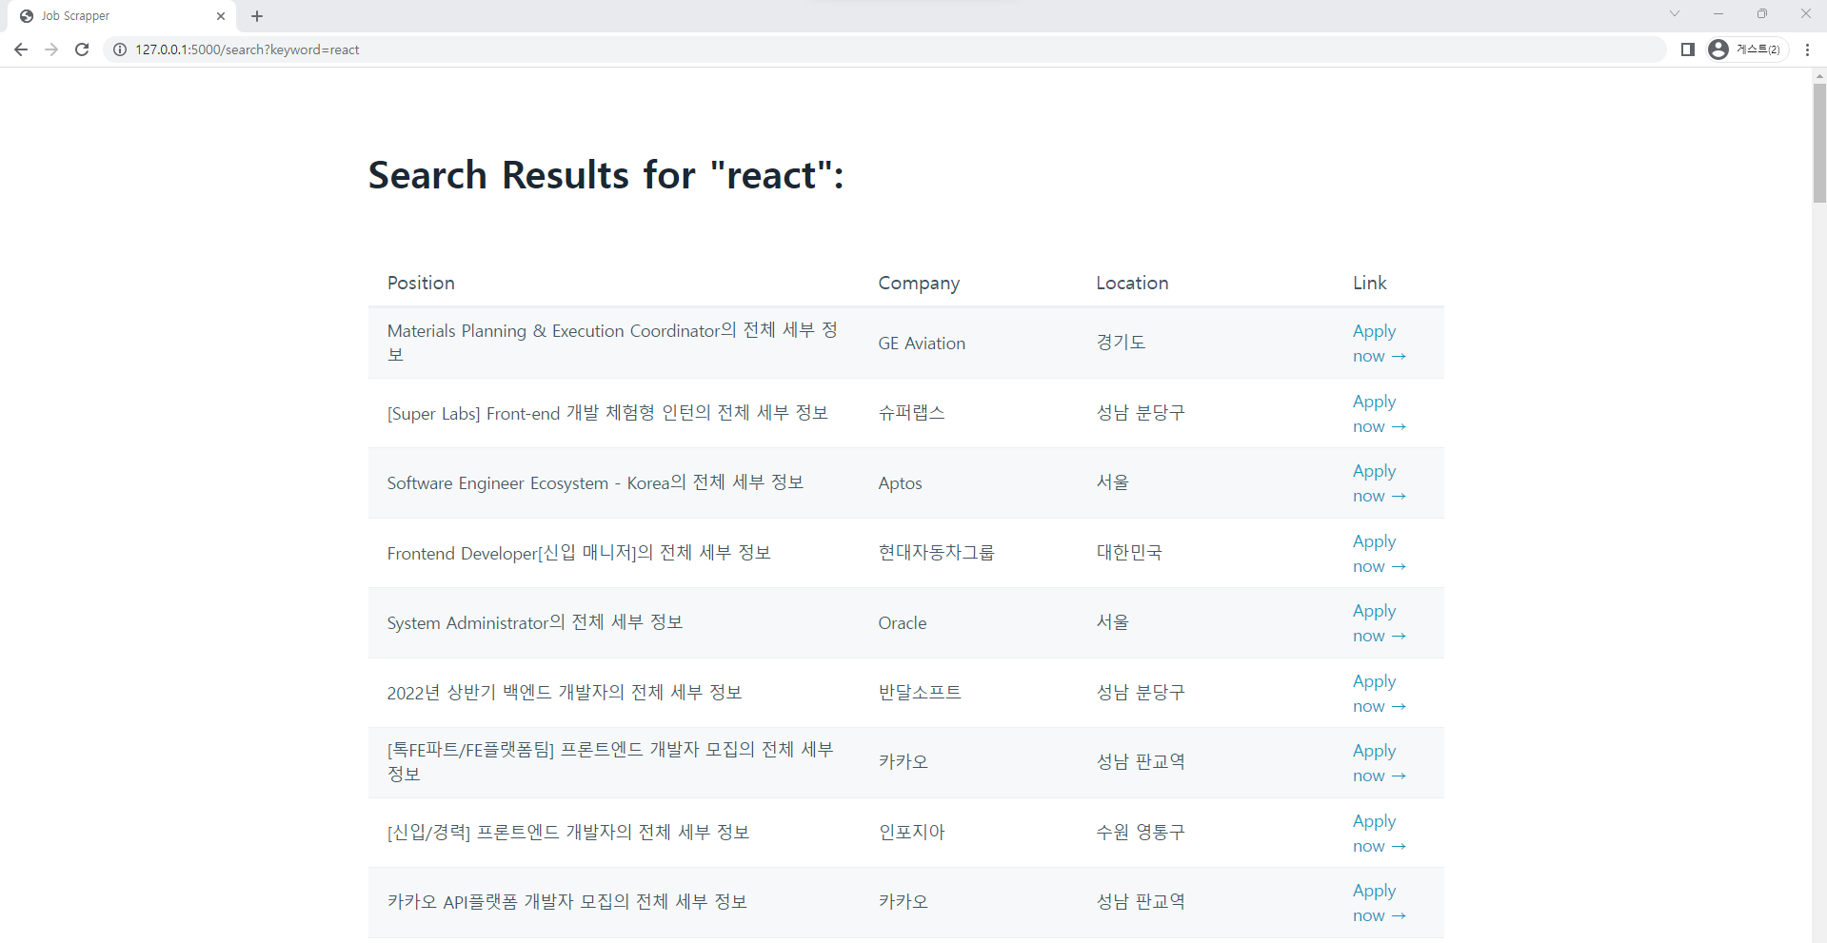
Task: Click Oracle company cell
Action: pyautogui.click(x=903, y=623)
